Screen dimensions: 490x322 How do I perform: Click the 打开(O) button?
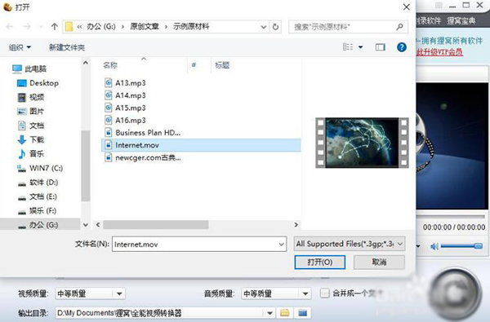[x=319, y=262]
